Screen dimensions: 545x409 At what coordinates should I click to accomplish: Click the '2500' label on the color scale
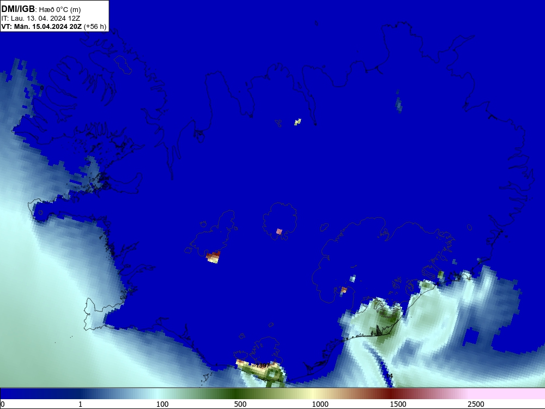(x=476, y=404)
